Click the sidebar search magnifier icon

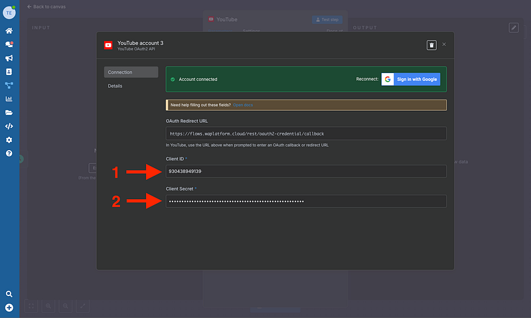(x=9, y=293)
